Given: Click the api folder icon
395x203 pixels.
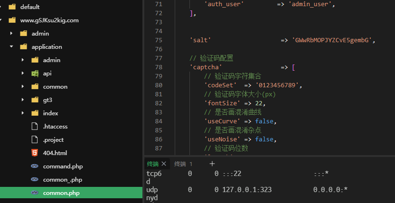Looking at the screenshot, I should pyautogui.click(x=35, y=74).
